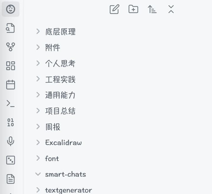Viewport: 212px width, 194px height.
Task: Select the 工程实践 folder
Action: tap(60, 79)
